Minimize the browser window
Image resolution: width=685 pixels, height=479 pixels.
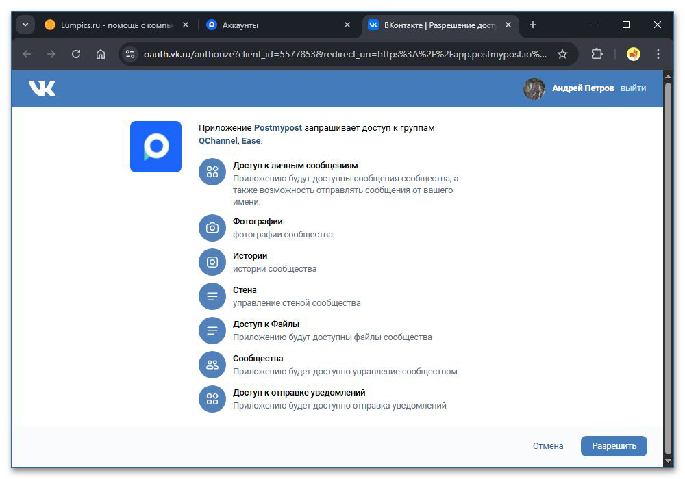click(595, 25)
